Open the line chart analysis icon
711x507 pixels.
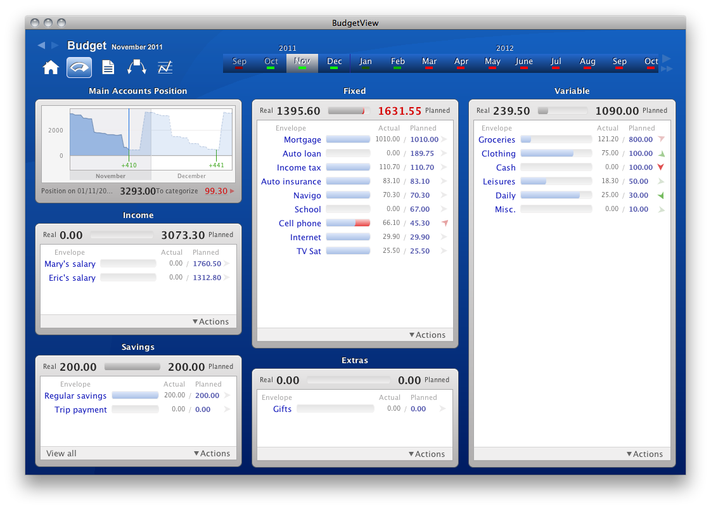165,68
